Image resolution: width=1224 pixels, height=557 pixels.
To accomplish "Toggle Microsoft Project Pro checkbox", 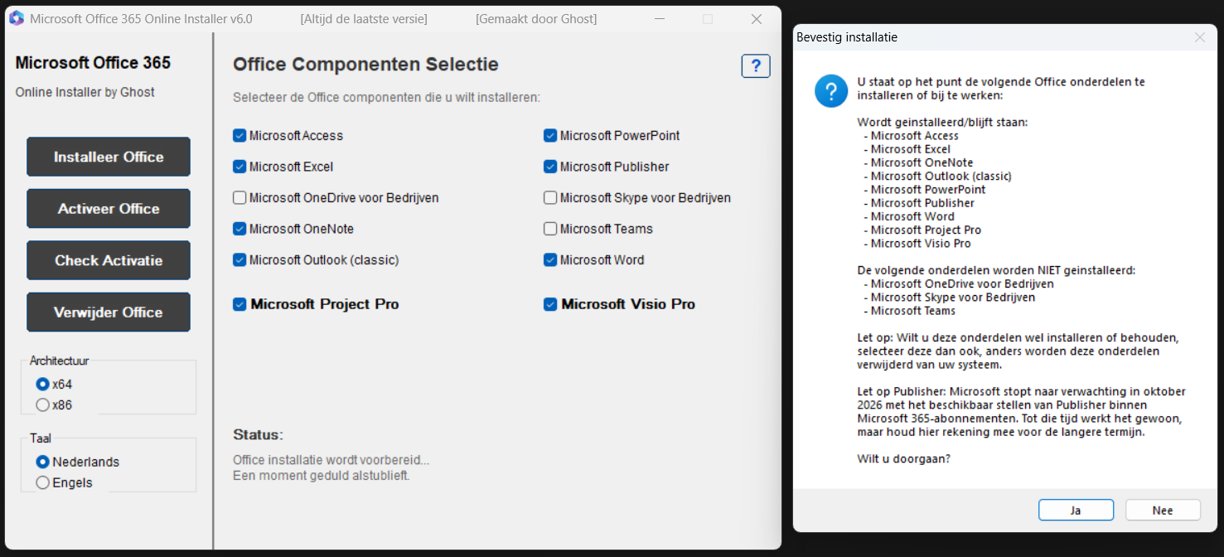I will (x=239, y=304).
